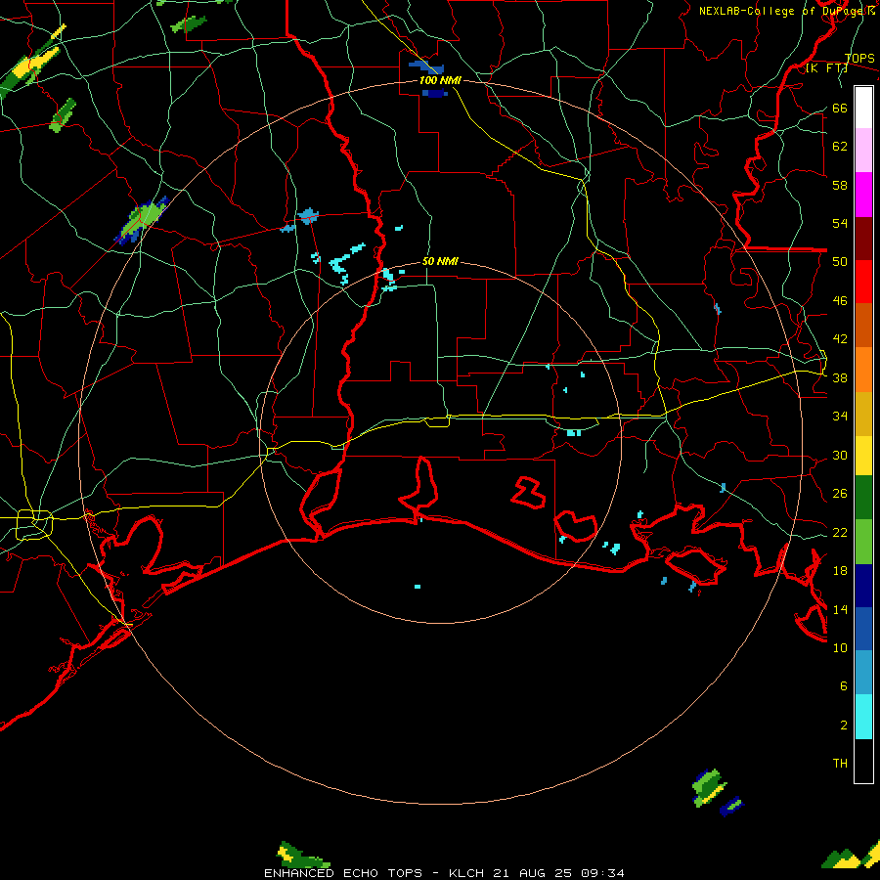Click the dark red legend color band
Image resolution: width=880 pixels, height=880 pixels.
point(863,239)
